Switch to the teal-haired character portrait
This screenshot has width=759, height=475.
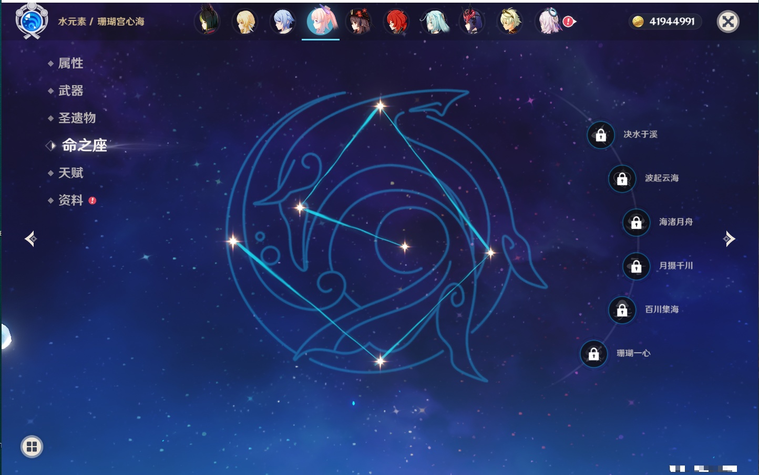point(435,22)
